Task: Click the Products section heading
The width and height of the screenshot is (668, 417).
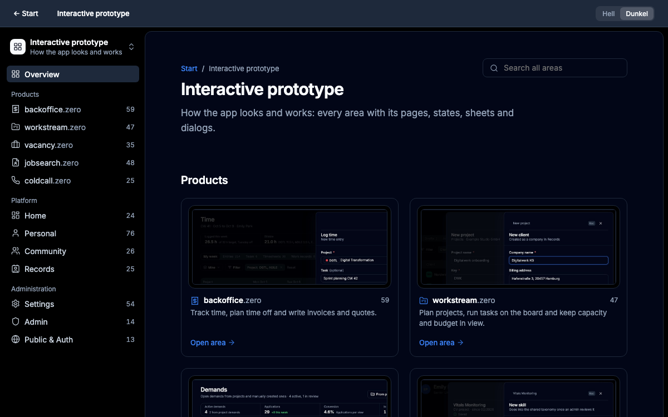Action: pos(204,180)
